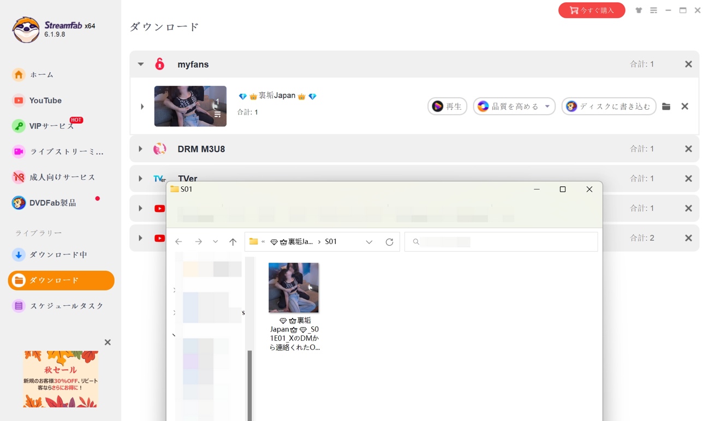The width and height of the screenshot is (709, 421).
Task: Open DVDFab製品 in the sidebar
Action: (44, 203)
